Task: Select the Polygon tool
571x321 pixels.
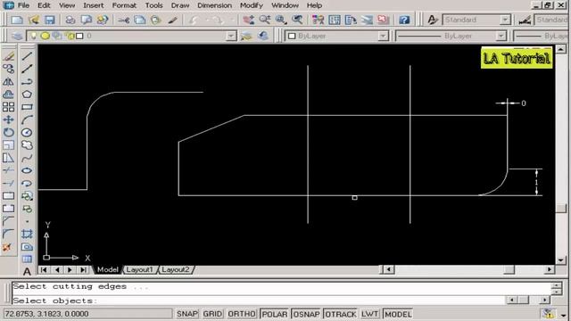Action: point(27,95)
